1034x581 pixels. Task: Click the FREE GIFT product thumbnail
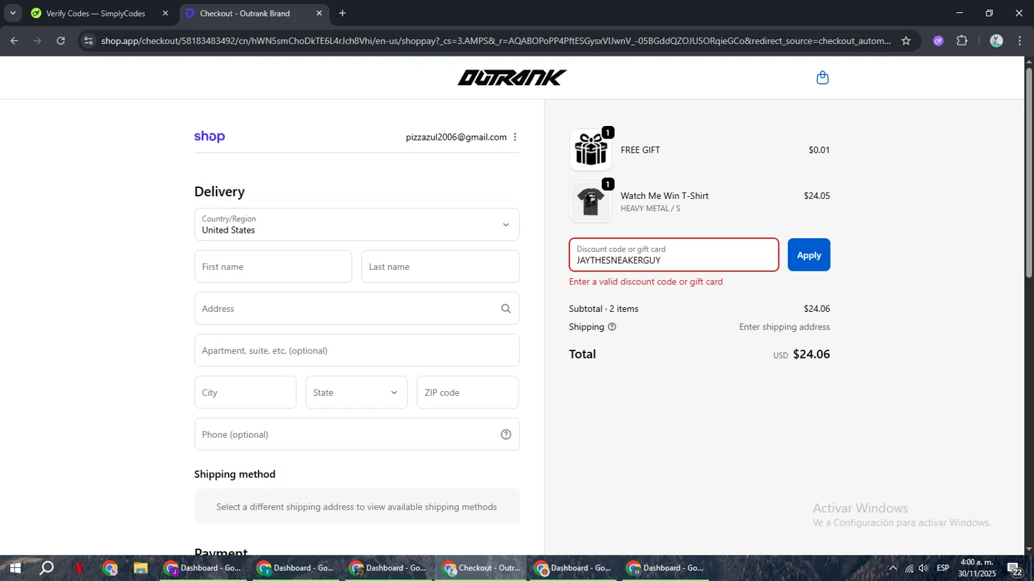point(591,149)
